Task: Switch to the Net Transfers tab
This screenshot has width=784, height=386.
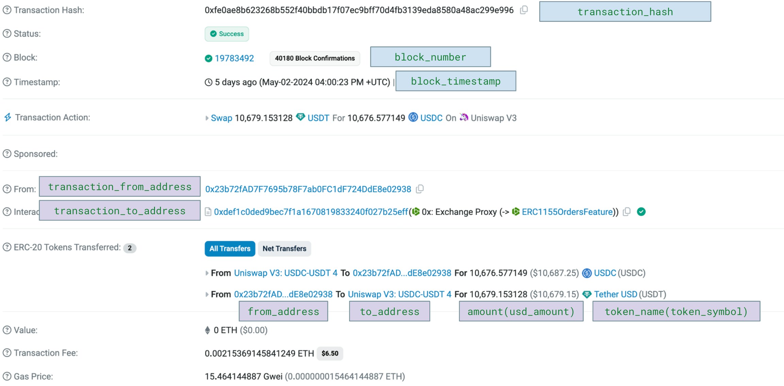Action: point(284,248)
